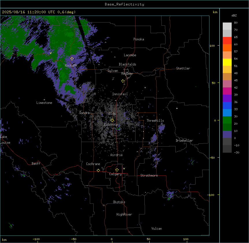Click the radar echo cluster east of ThreeHills
This screenshot has width=249, height=243.
click(x=161, y=128)
